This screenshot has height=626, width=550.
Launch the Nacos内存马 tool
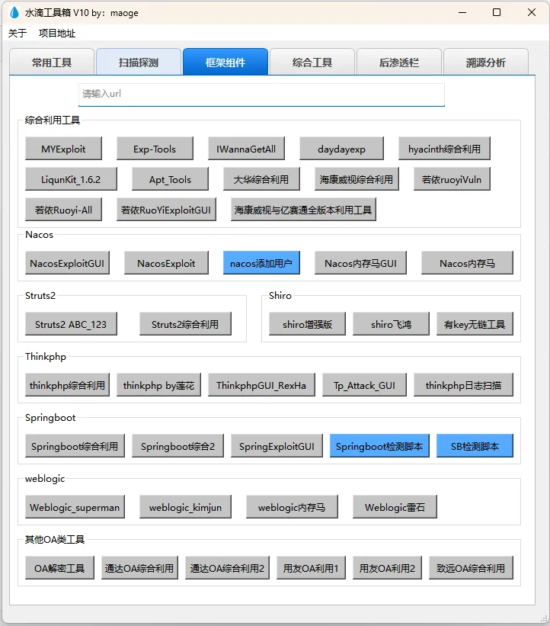coord(467,263)
